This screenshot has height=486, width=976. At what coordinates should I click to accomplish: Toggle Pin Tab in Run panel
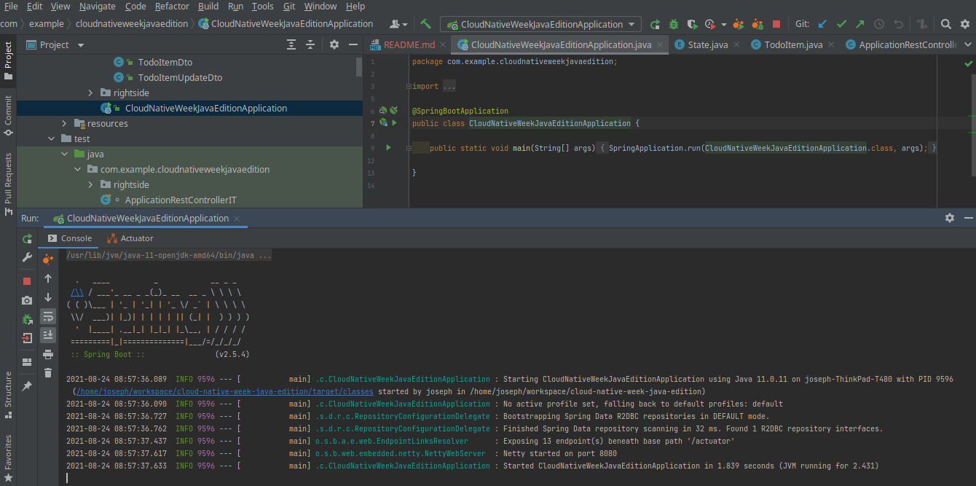(27, 385)
